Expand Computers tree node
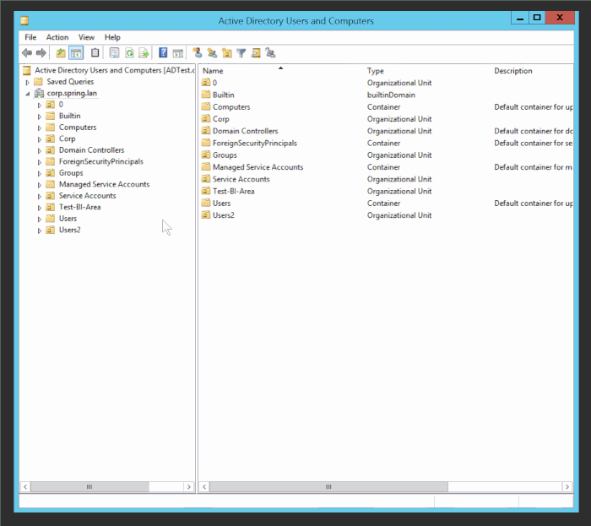 click(39, 127)
